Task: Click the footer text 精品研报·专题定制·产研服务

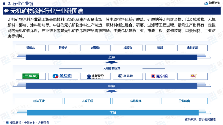Action: pyautogui.click(x=29, y=123)
